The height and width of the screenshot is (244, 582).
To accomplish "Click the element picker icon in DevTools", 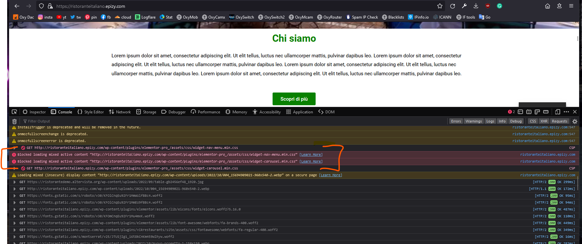I will 14,112.
